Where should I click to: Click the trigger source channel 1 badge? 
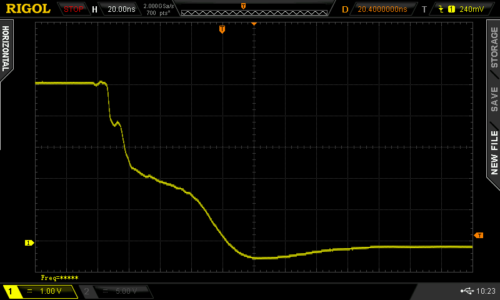click(x=451, y=9)
